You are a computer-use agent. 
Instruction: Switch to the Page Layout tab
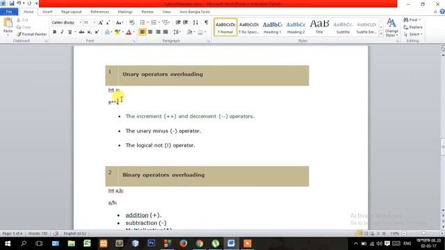click(x=71, y=12)
